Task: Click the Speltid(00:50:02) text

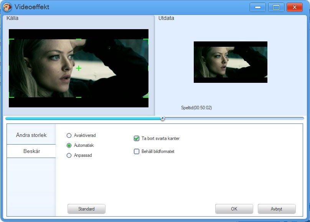Action: [196, 108]
